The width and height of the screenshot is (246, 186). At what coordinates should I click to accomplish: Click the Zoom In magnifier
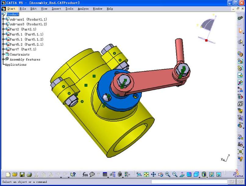[168, 174]
